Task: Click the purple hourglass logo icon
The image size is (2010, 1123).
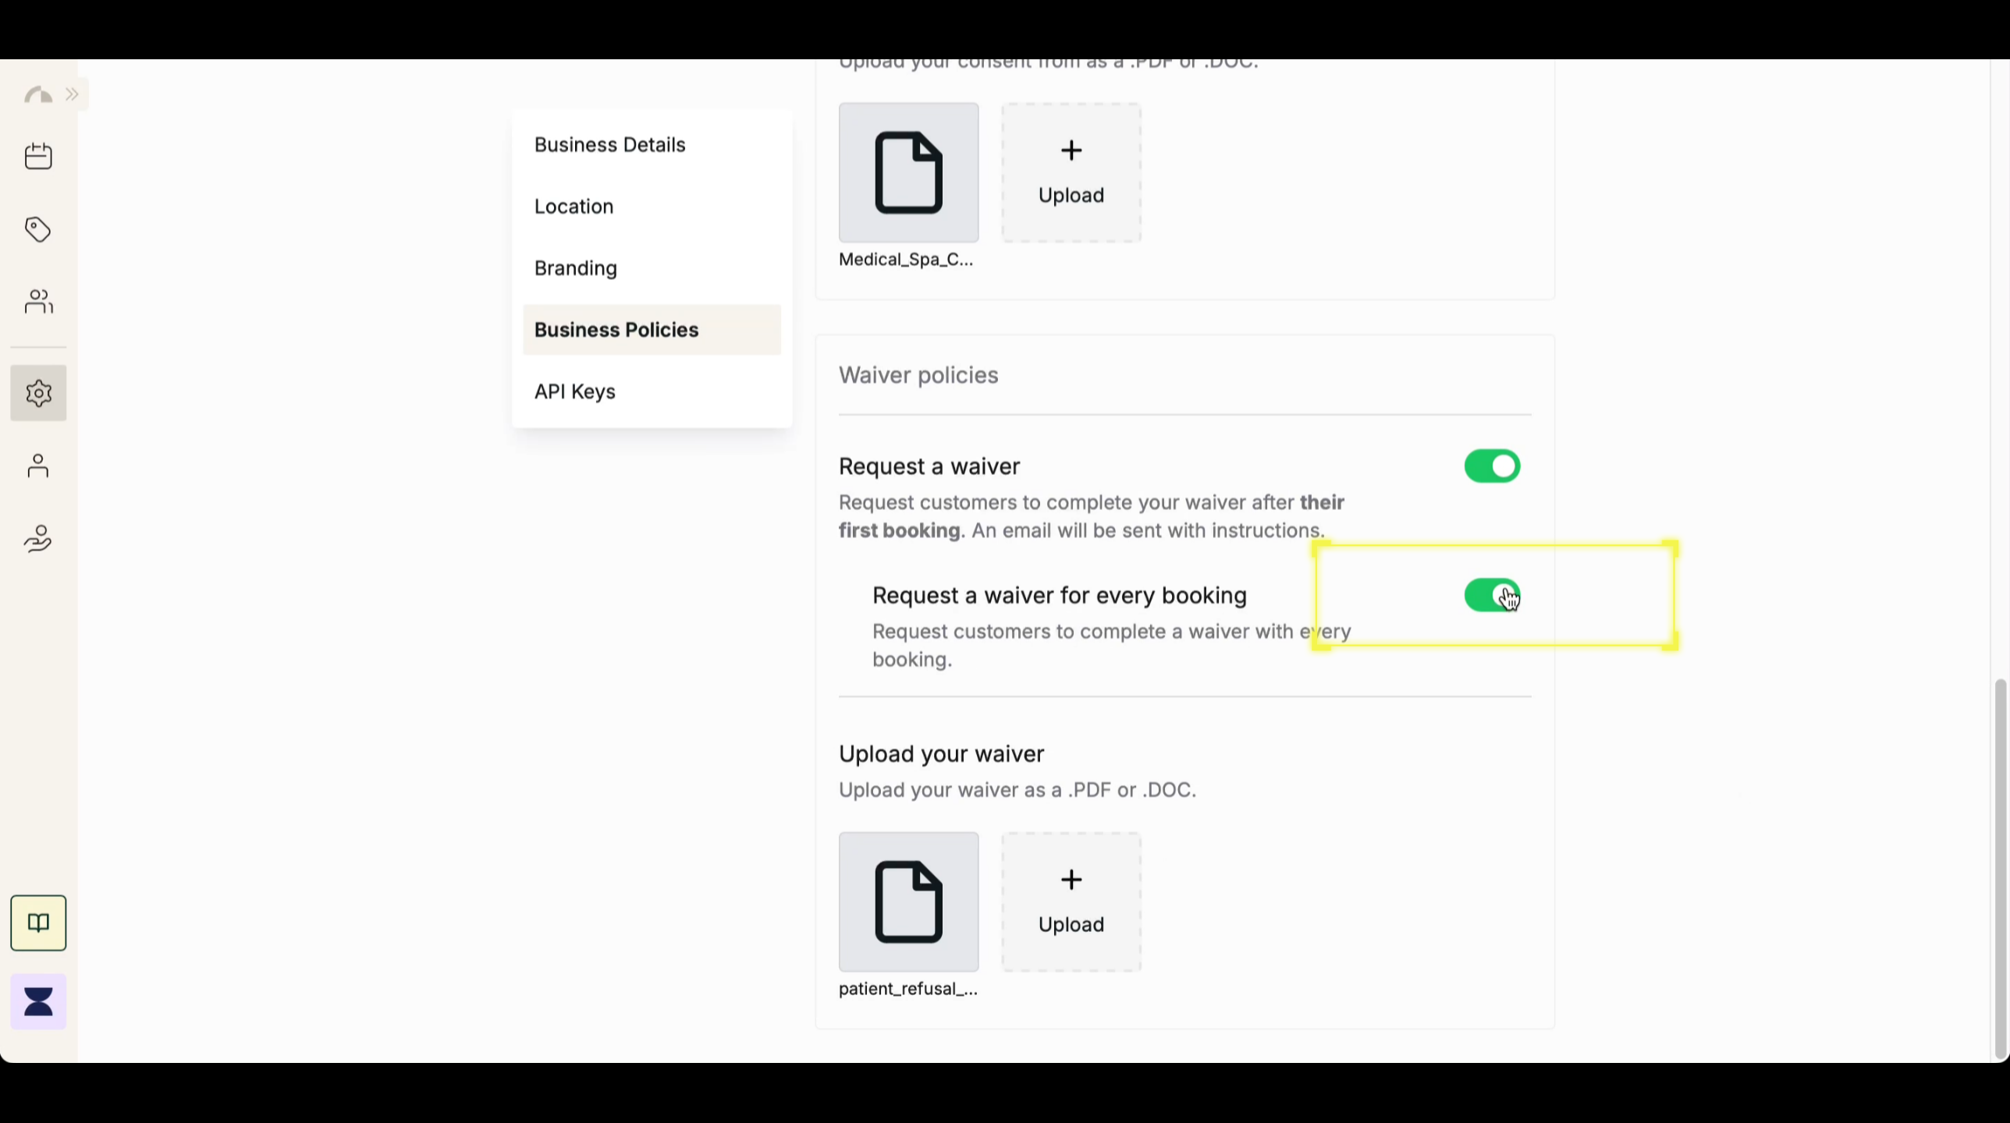Action: click(x=38, y=1002)
